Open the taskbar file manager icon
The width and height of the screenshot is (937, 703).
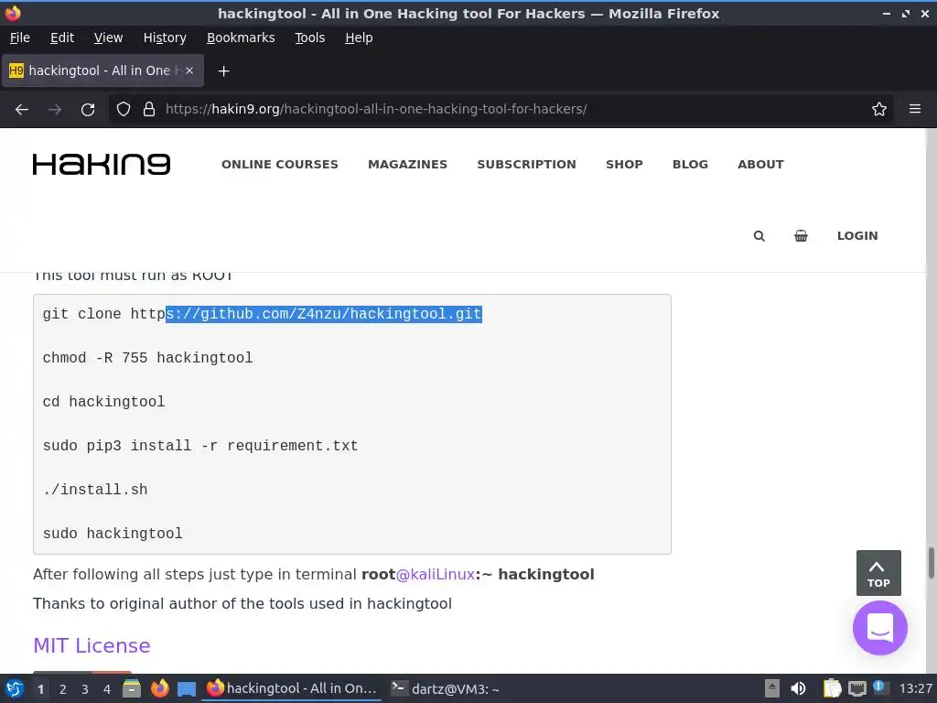point(132,688)
